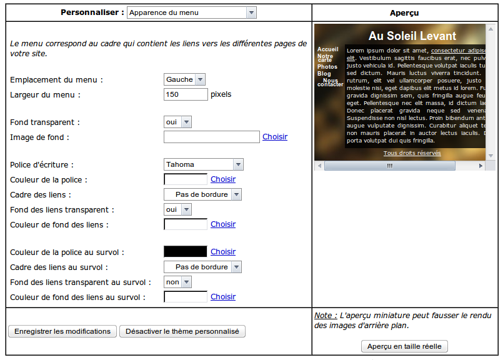Click Enregistrer les modifications button

point(62,331)
